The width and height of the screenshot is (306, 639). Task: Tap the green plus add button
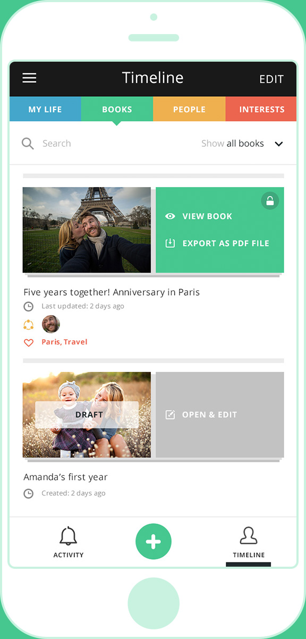[154, 542]
